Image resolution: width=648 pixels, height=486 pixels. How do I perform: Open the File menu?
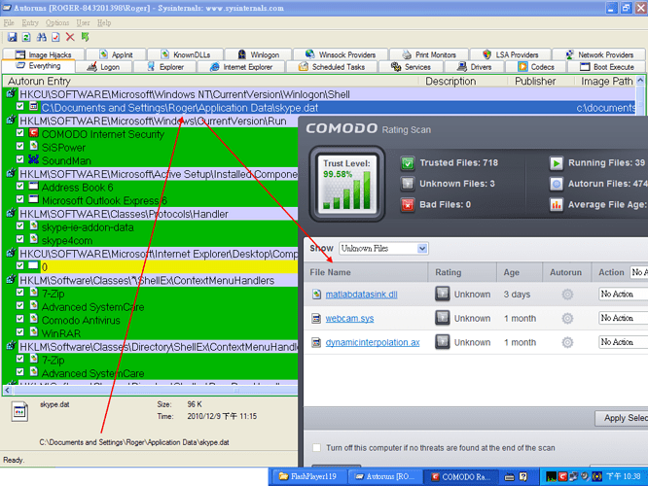(x=9, y=22)
